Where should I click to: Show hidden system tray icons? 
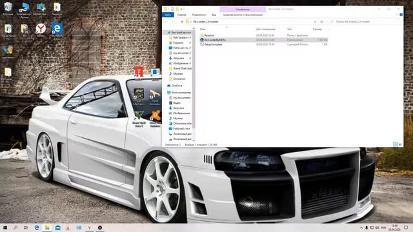point(361,227)
